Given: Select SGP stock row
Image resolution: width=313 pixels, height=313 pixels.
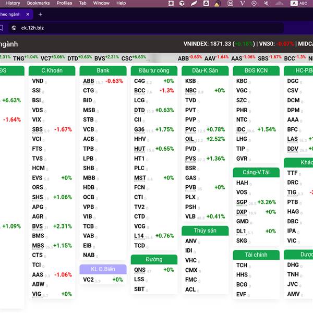Looking at the screenshot, I should pyautogui.click(x=256, y=202).
